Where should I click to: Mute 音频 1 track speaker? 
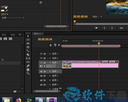point(41,71)
